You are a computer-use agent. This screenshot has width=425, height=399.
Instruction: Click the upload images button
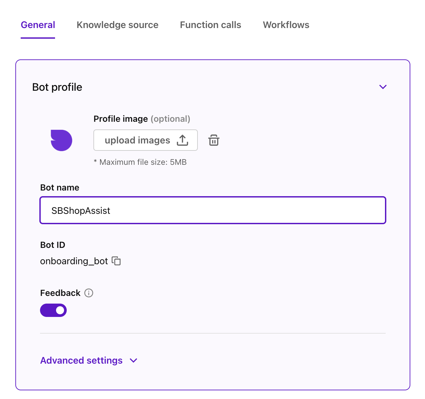[145, 140]
